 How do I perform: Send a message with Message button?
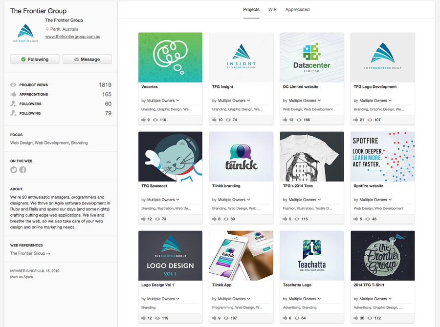(x=87, y=59)
